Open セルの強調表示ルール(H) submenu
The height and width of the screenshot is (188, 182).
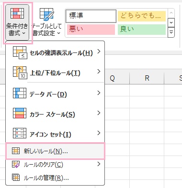55,52
